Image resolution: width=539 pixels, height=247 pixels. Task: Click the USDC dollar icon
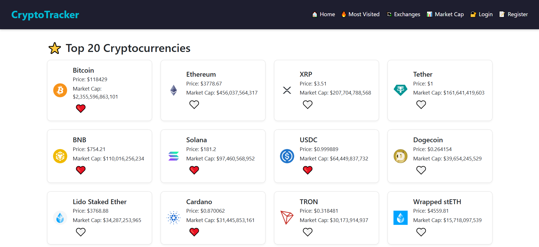[x=287, y=156]
